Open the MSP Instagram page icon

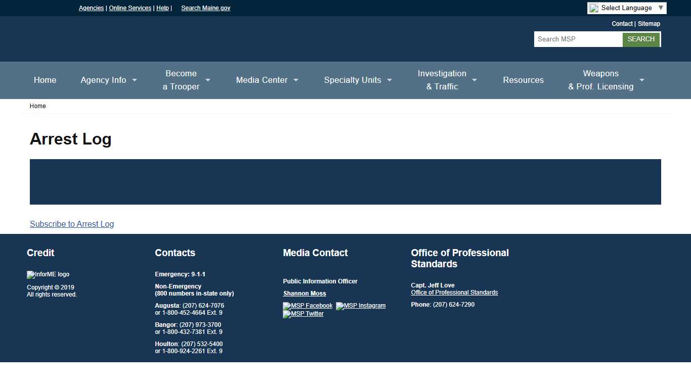361,306
